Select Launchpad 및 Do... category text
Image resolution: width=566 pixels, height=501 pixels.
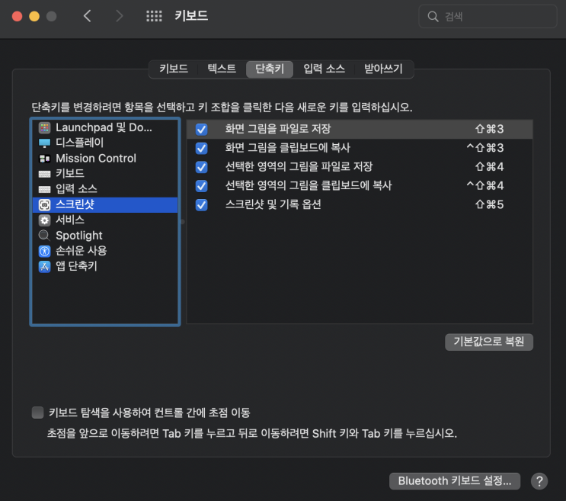[x=104, y=127]
